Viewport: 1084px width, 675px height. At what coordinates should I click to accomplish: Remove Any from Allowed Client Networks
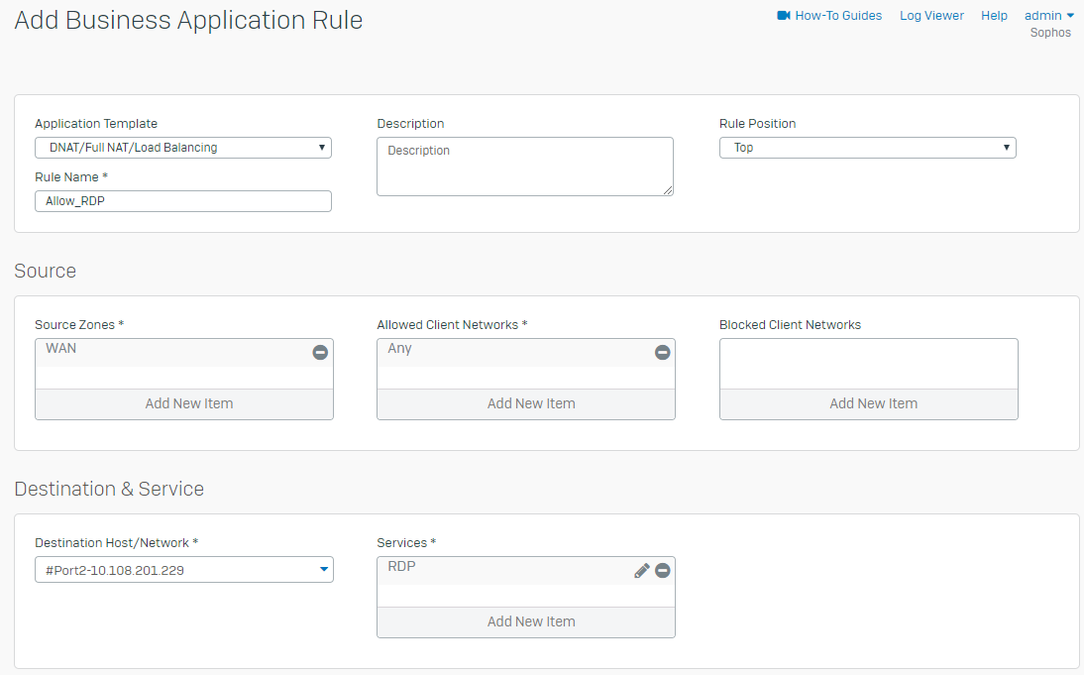663,352
